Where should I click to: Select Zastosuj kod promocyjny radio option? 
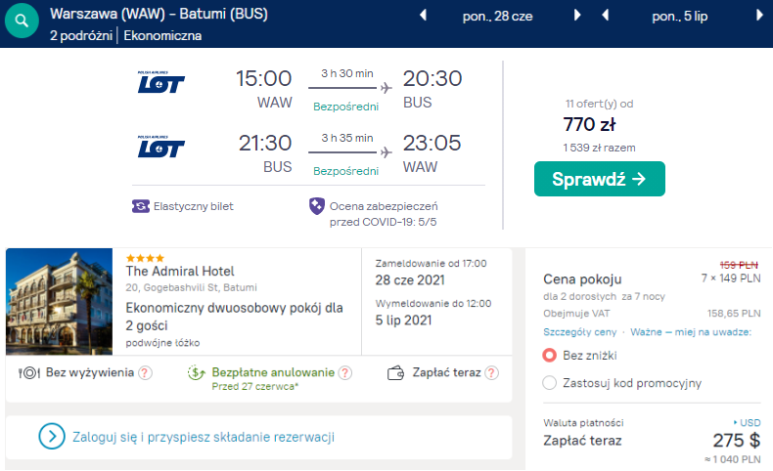(549, 383)
